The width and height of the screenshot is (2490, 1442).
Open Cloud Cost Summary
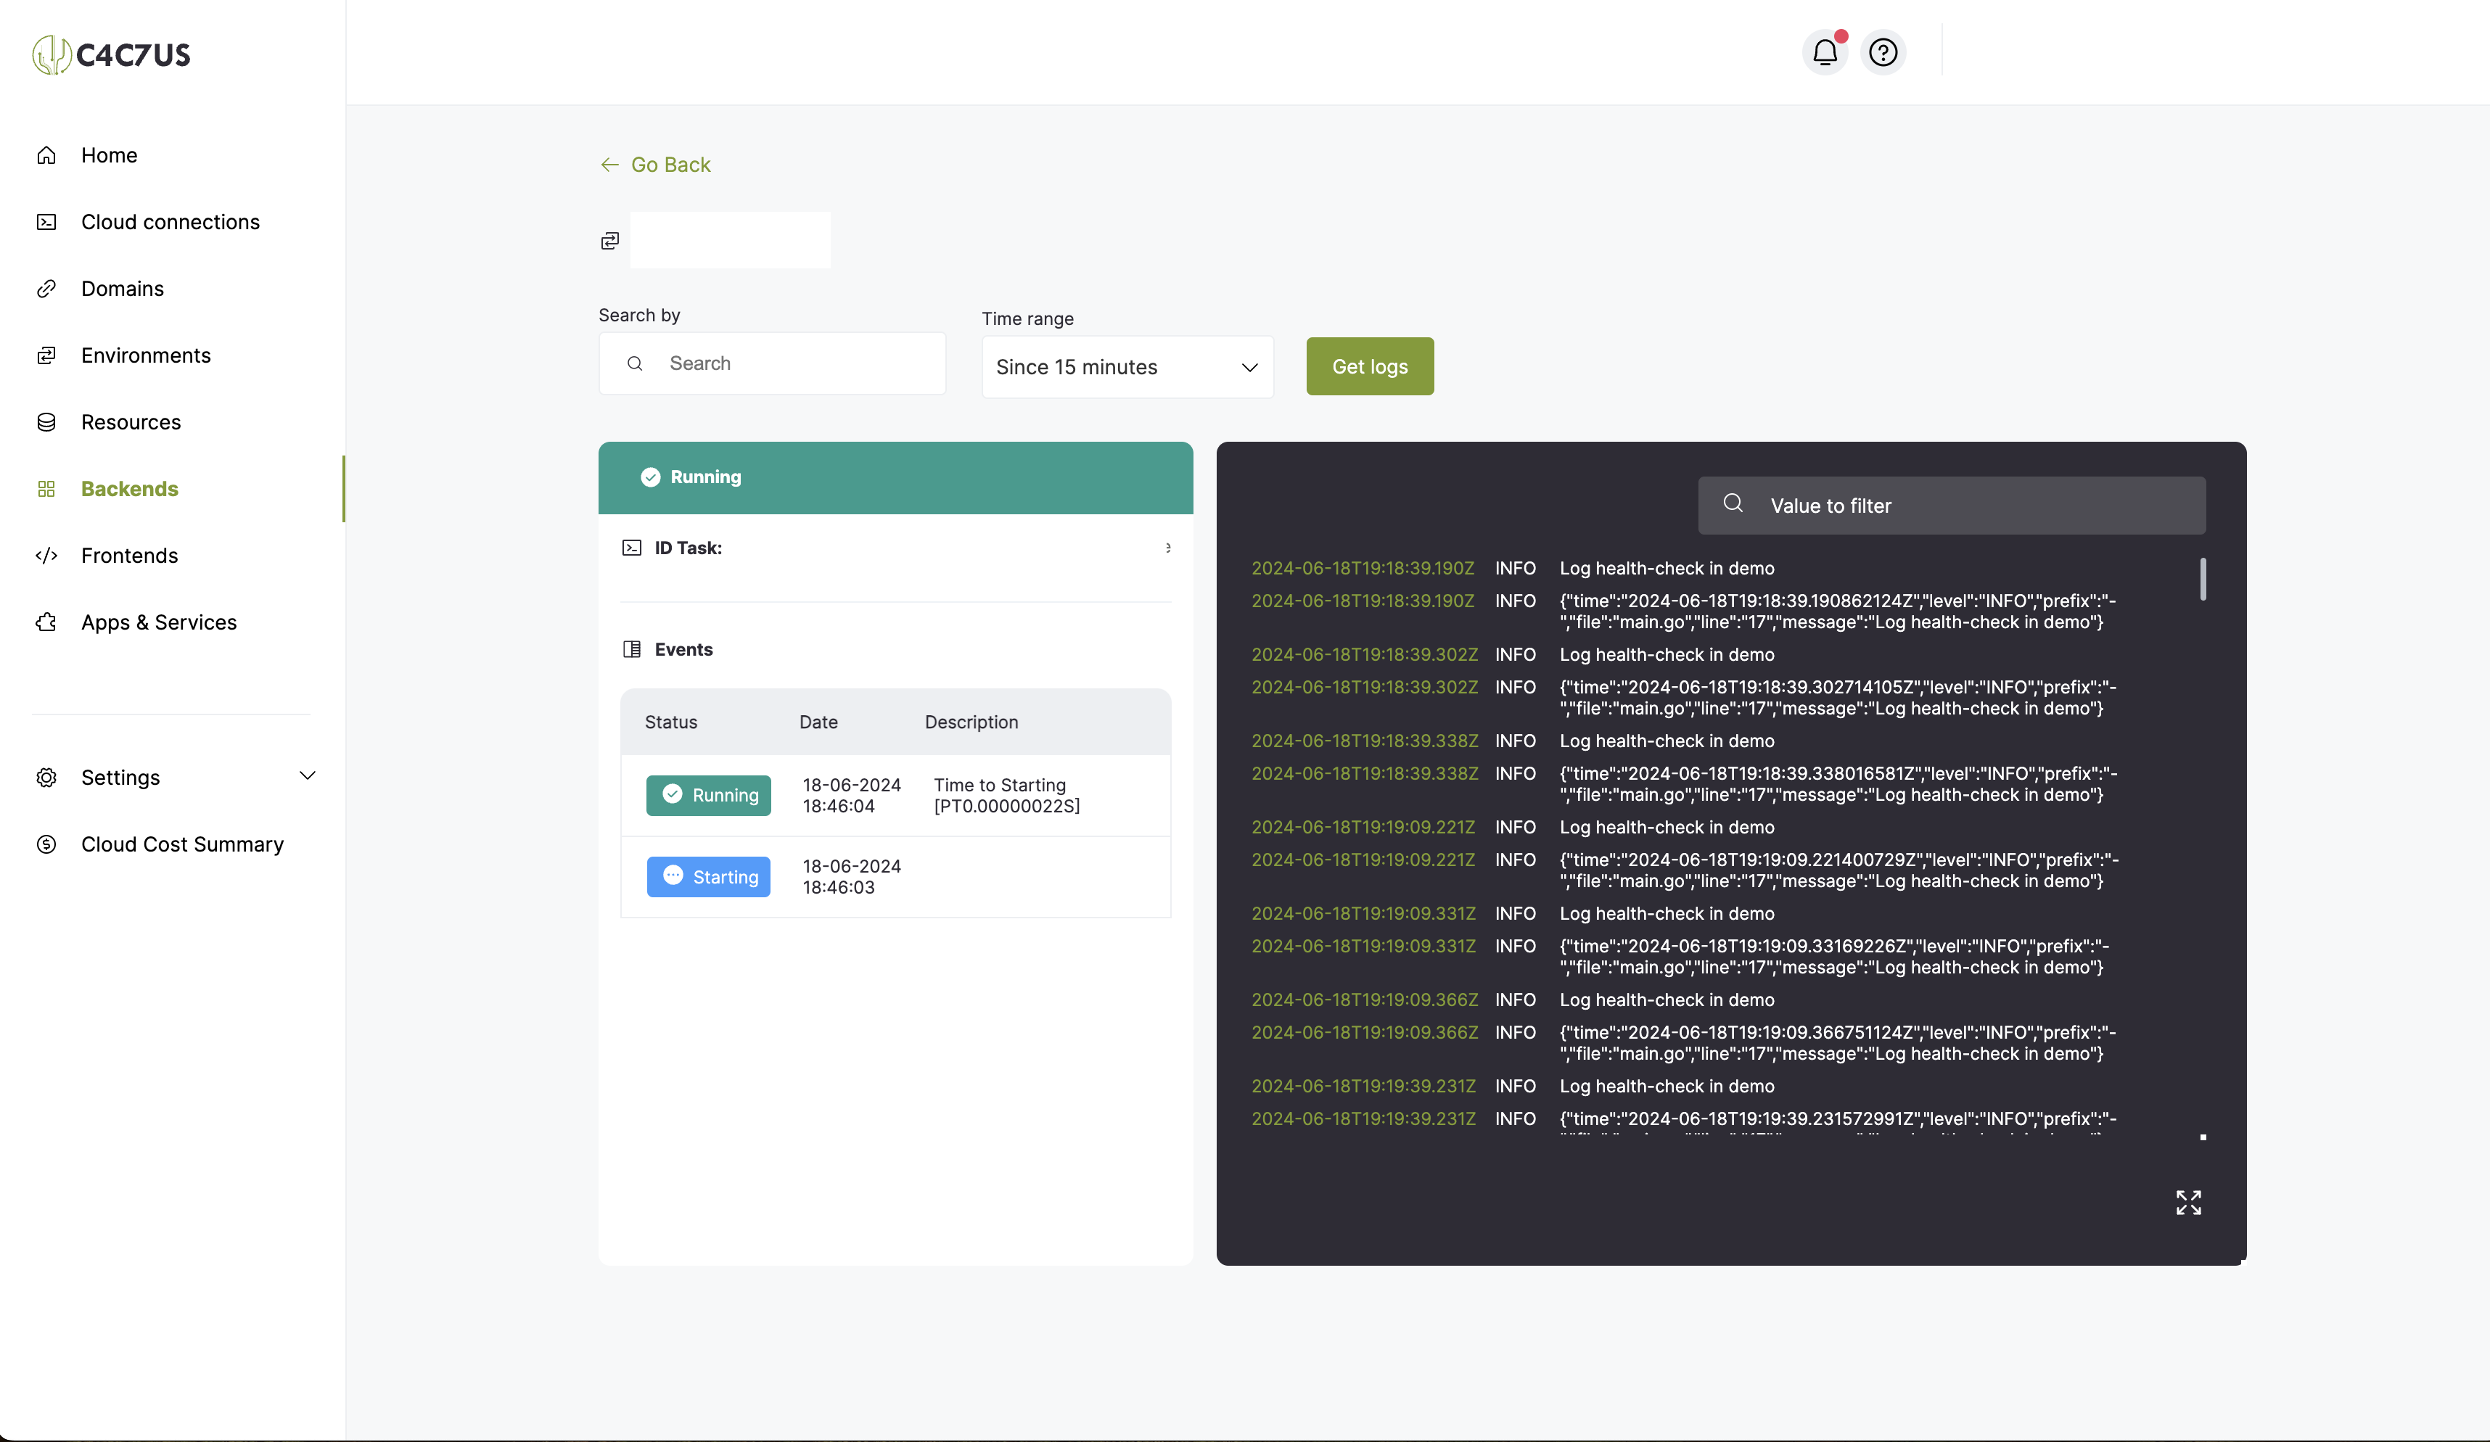pyautogui.click(x=182, y=844)
